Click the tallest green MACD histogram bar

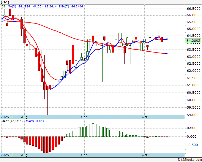coord(93,130)
